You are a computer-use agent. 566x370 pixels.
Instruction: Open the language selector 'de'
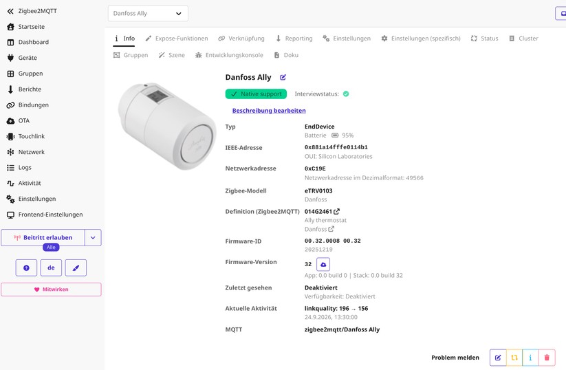pos(51,268)
